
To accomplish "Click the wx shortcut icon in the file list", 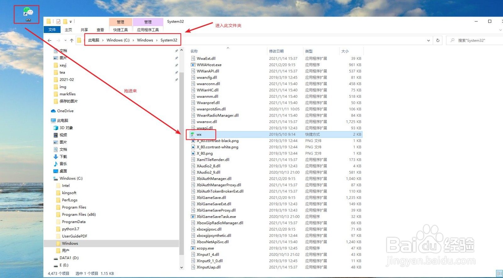I will [x=193, y=134].
